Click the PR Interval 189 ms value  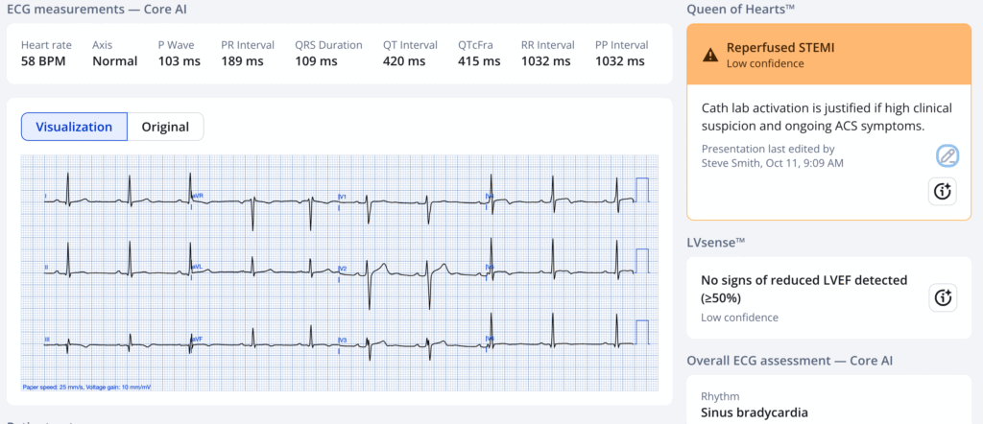240,61
